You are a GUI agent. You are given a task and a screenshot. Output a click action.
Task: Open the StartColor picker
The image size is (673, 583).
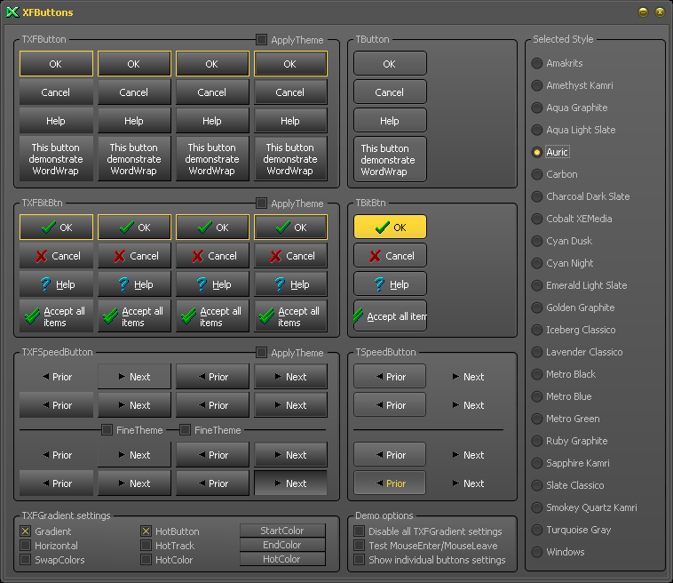[x=282, y=531]
